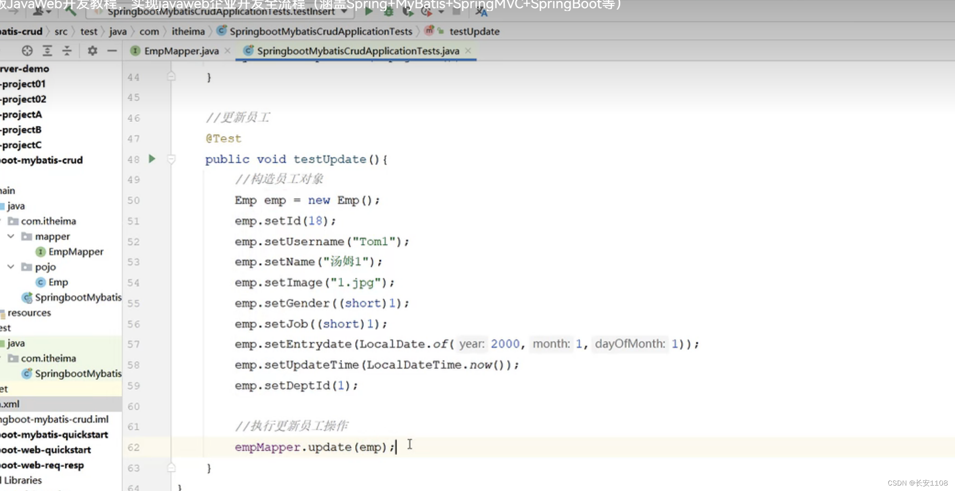Select Libraries node in tree
Image resolution: width=955 pixels, height=491 pixels.
pyautogui.click(x=22, y=480)
